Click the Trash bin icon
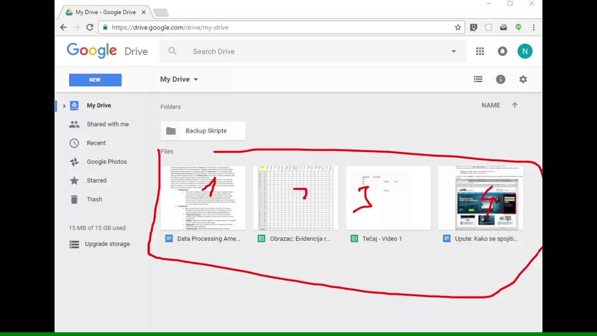 [x=74, y=199]
